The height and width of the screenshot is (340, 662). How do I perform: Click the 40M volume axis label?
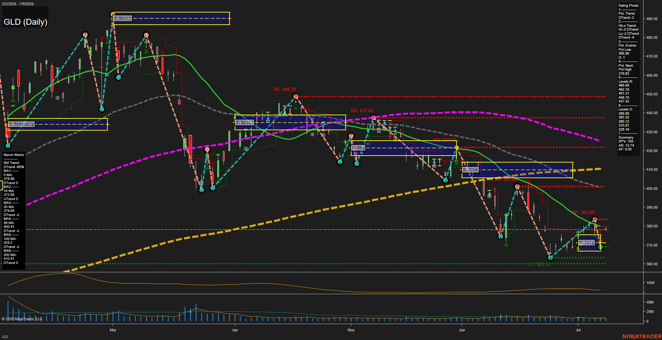tap(650, 302)
